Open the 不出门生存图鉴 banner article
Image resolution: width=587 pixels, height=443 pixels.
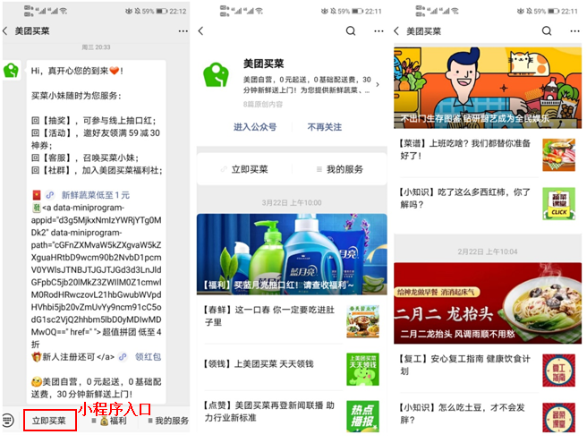point(488,88)
